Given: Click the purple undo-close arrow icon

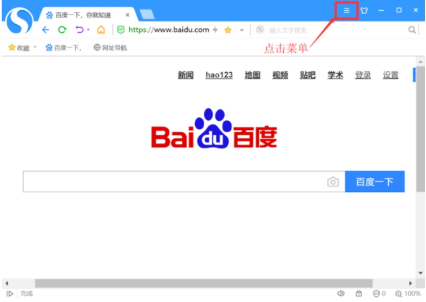Looking at the screenshot, I should [x=80, y=29].
